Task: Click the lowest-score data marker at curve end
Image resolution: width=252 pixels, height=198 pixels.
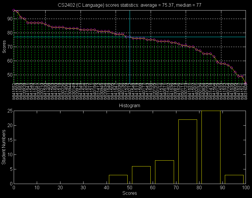Action: point(245,83)
